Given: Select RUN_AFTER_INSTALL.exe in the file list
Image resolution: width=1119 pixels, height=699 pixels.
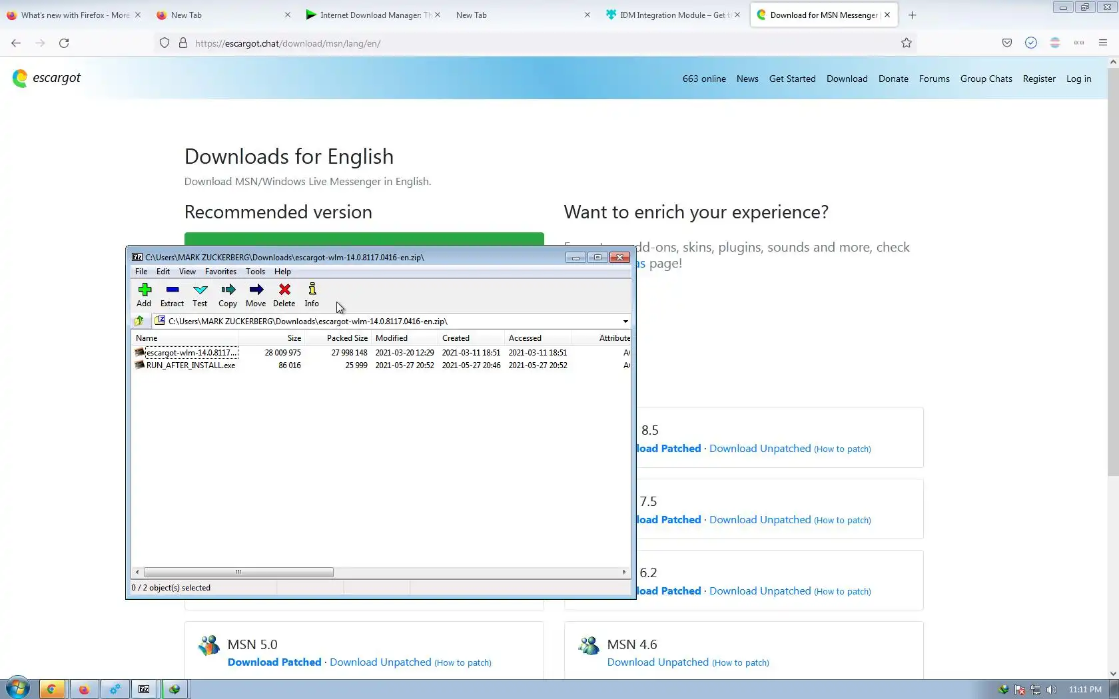Looking at the screenshot, I should click(x=190, y=365).
